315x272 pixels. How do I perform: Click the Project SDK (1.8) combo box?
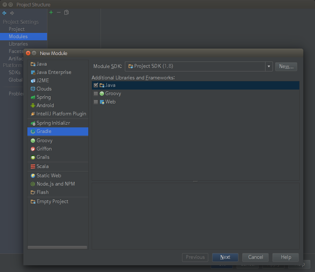coord(199,66)
